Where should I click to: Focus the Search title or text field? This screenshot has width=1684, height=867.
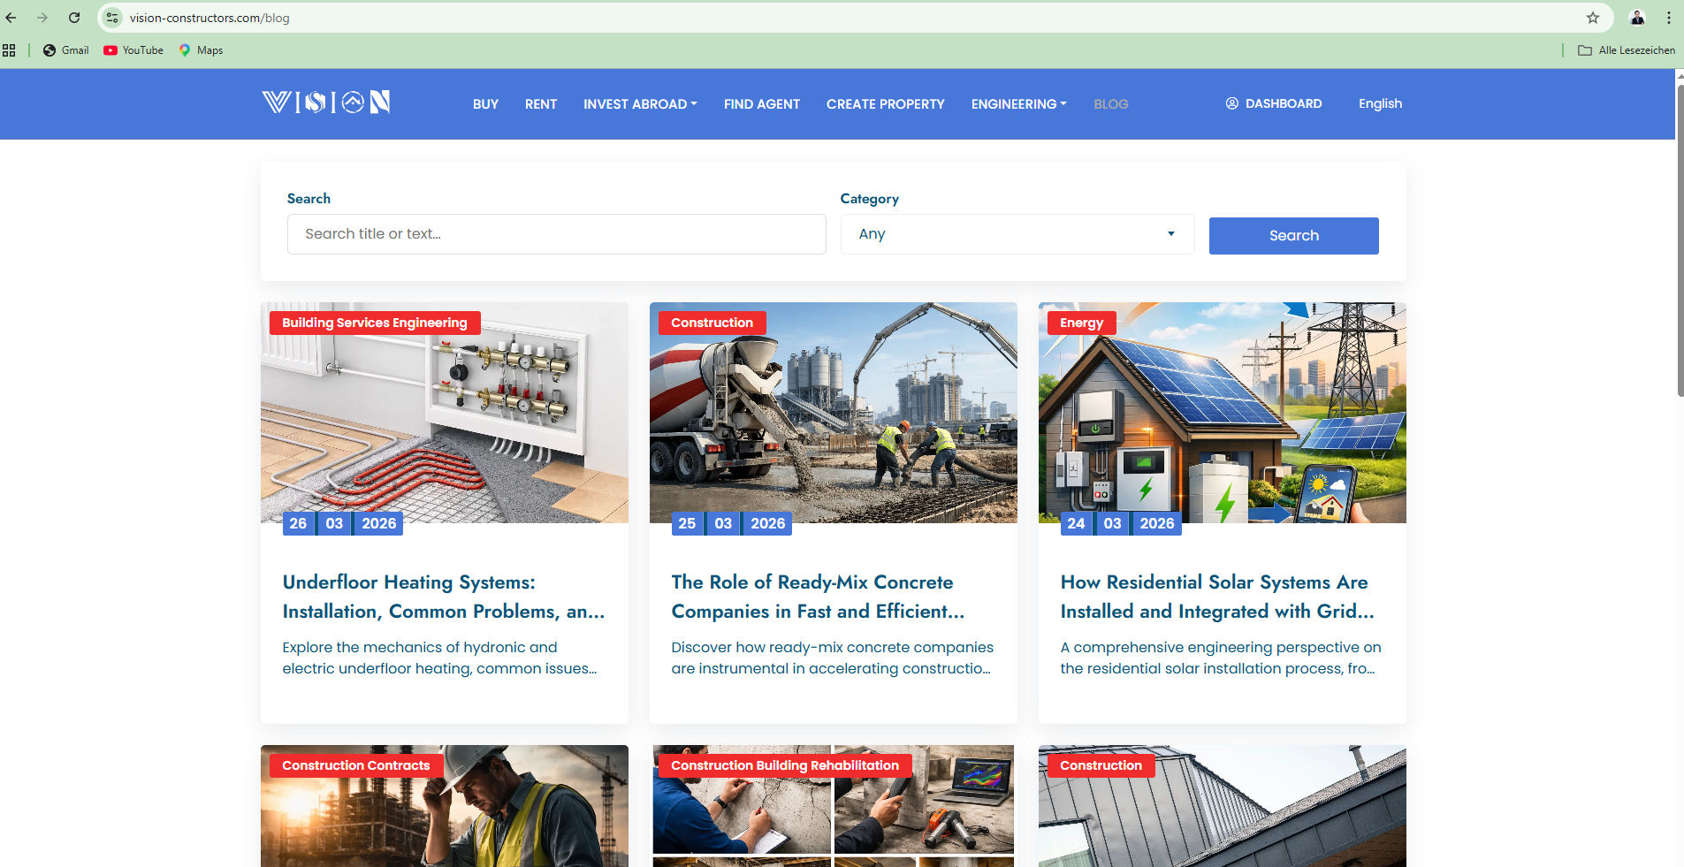[557, 234]
